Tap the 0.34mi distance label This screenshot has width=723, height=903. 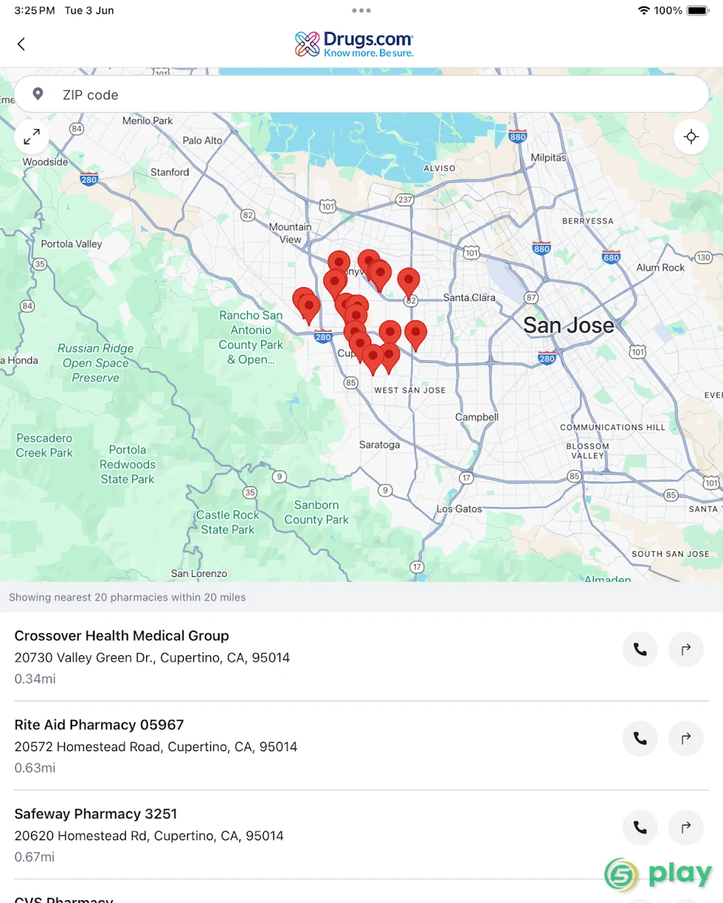35,679
